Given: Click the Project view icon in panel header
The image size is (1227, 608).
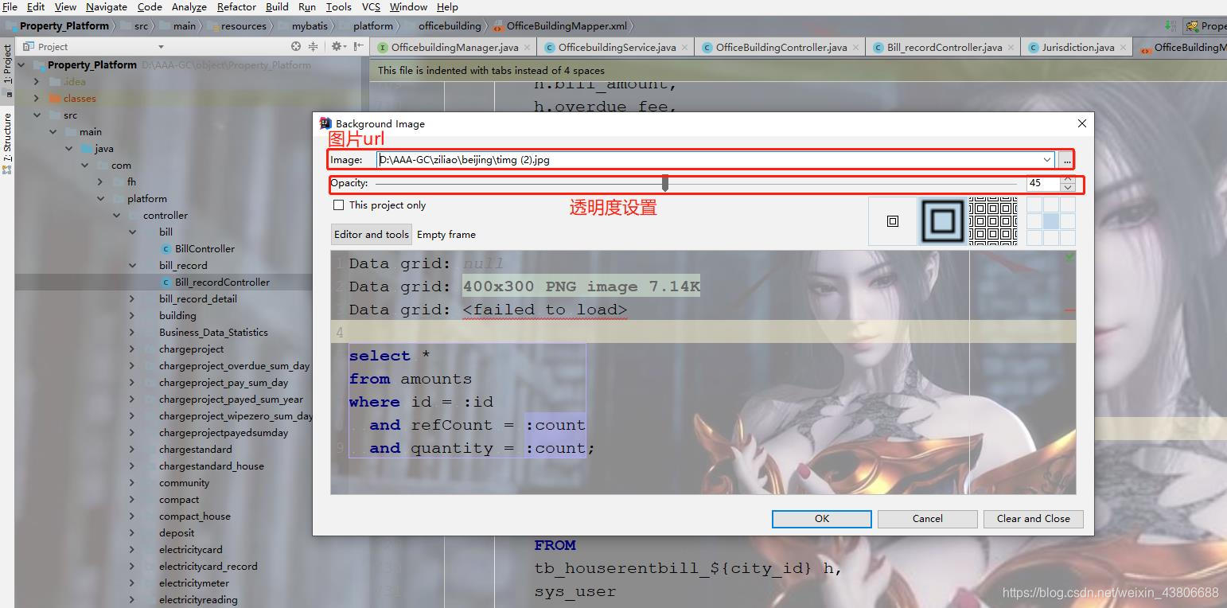Looking at the screenshot, I should click(27, 47).
